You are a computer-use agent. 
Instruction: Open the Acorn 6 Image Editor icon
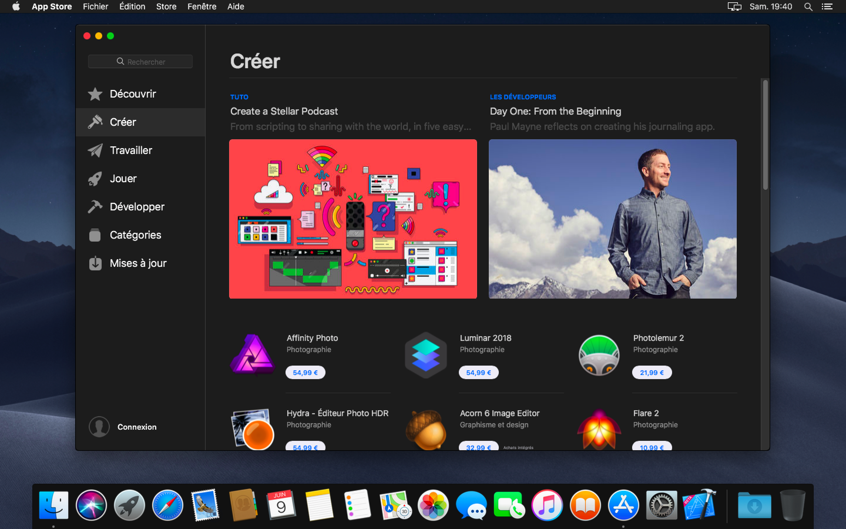tap(426, 430)
